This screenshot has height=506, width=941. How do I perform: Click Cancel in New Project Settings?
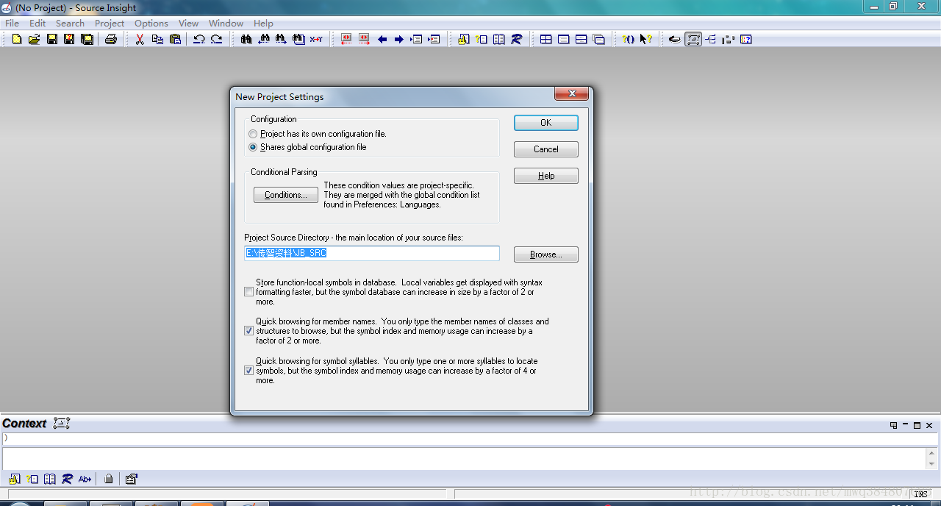546,149
